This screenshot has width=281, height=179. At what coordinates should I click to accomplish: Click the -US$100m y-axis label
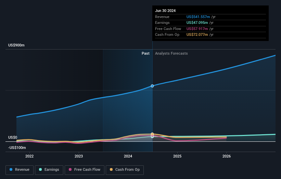click(x=17, y=148)
